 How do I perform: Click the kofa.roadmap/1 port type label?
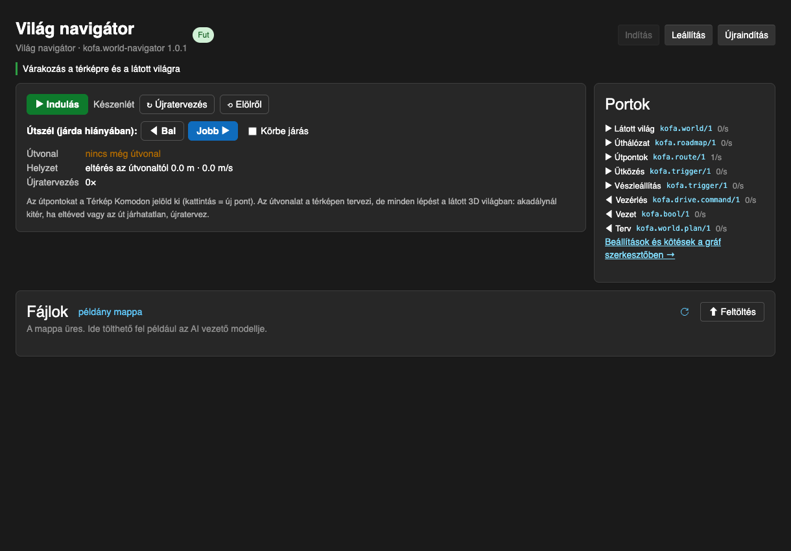685,143
